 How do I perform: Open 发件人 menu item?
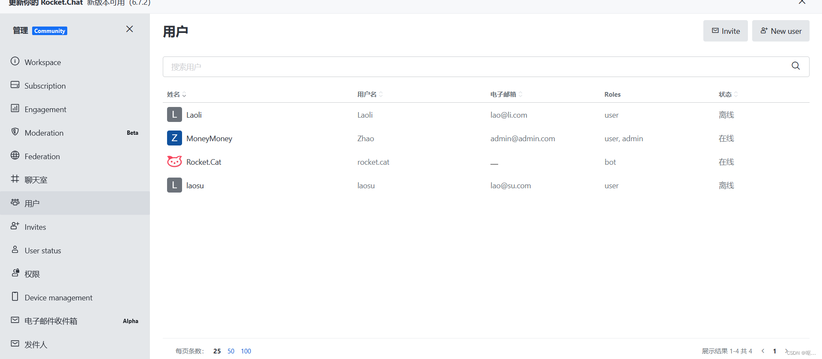[x=75, y=344]
